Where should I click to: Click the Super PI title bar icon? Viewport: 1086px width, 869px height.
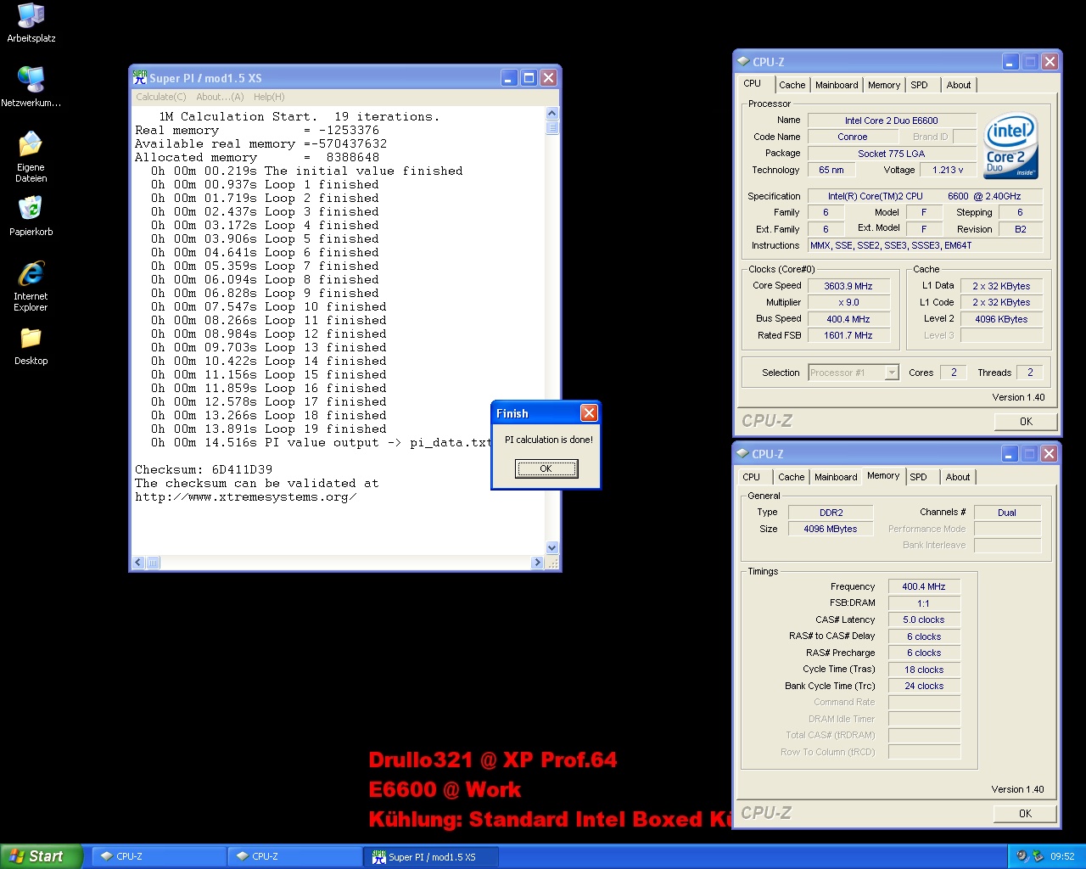pos(140,77)
